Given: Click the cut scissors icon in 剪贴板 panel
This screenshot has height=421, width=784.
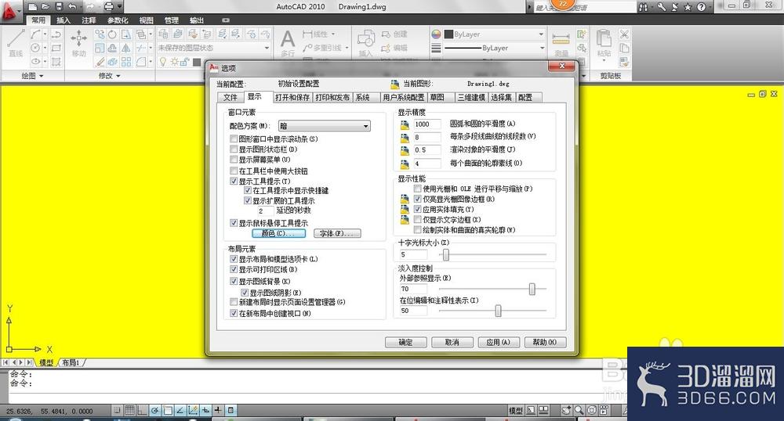Looking at the screenshot, I should point(624,34).
